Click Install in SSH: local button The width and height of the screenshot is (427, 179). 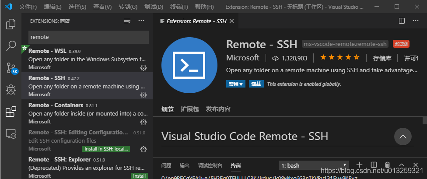point(106,149)
